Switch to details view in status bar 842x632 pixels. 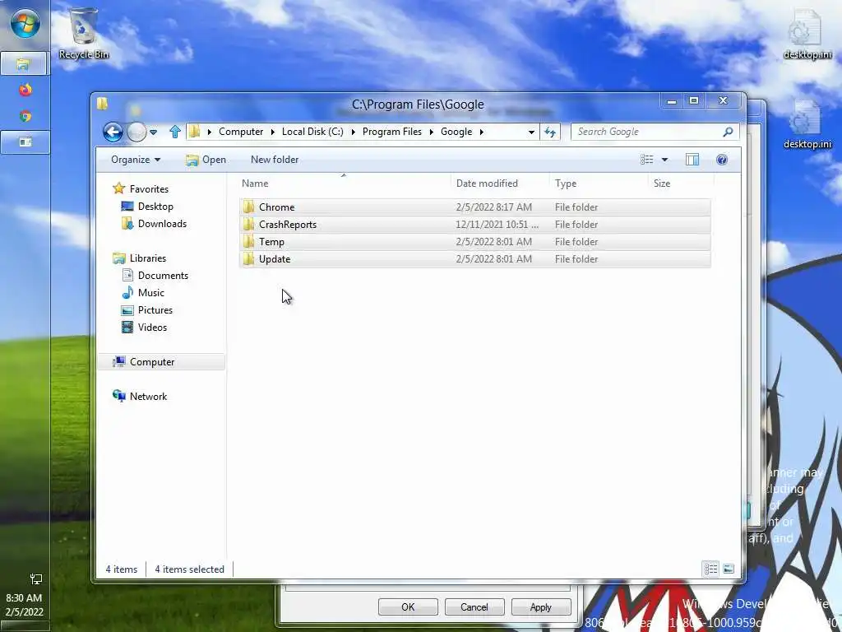point(710,569)
